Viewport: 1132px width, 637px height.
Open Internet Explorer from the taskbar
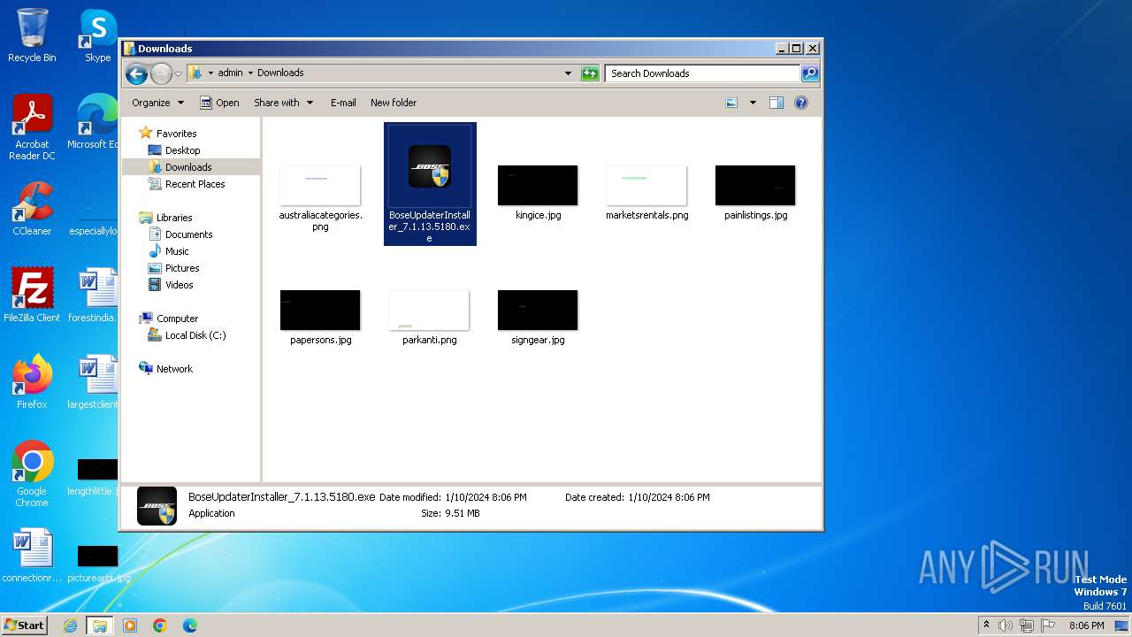point(71,625)
